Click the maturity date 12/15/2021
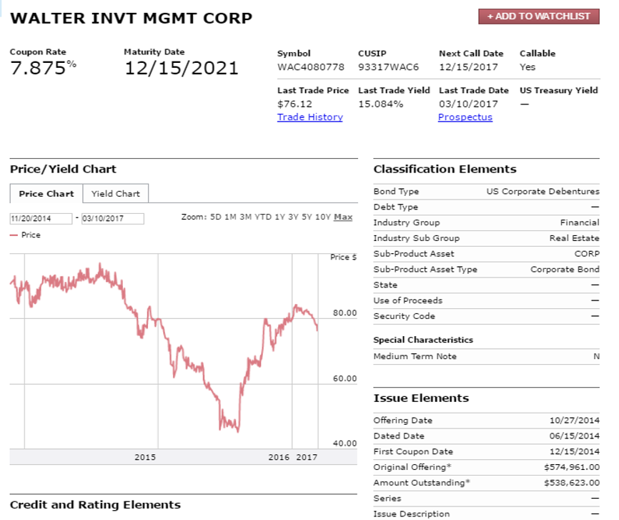This screenshot has width=619, height=520. 182,68
